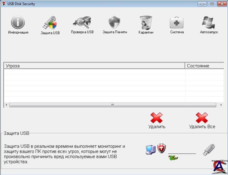The height and width of the screenshot is (175, 228).
Task: Click the green worm threat icon
Action: 173,157
